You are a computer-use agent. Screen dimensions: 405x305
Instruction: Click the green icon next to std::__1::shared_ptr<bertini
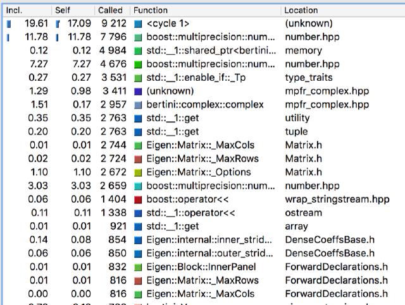(138, 51)
